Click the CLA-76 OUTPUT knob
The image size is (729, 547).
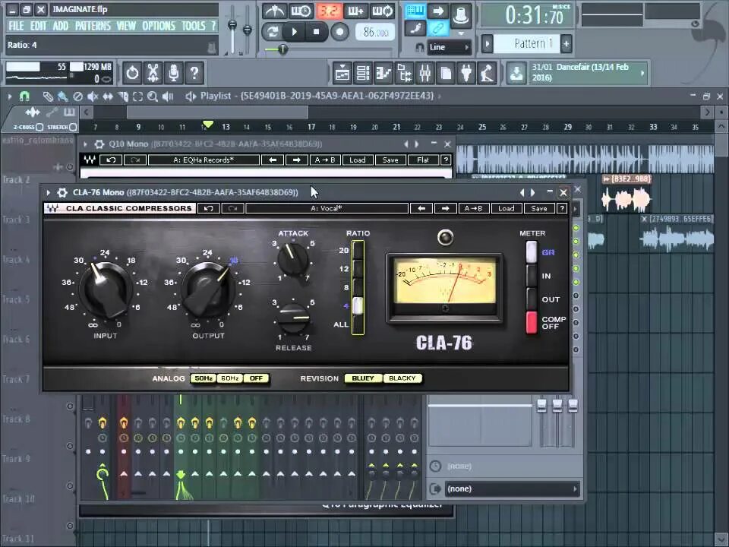(x=208, y=289)
